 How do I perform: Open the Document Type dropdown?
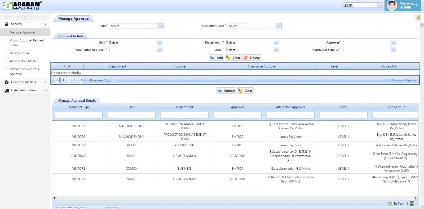(279, 26)
